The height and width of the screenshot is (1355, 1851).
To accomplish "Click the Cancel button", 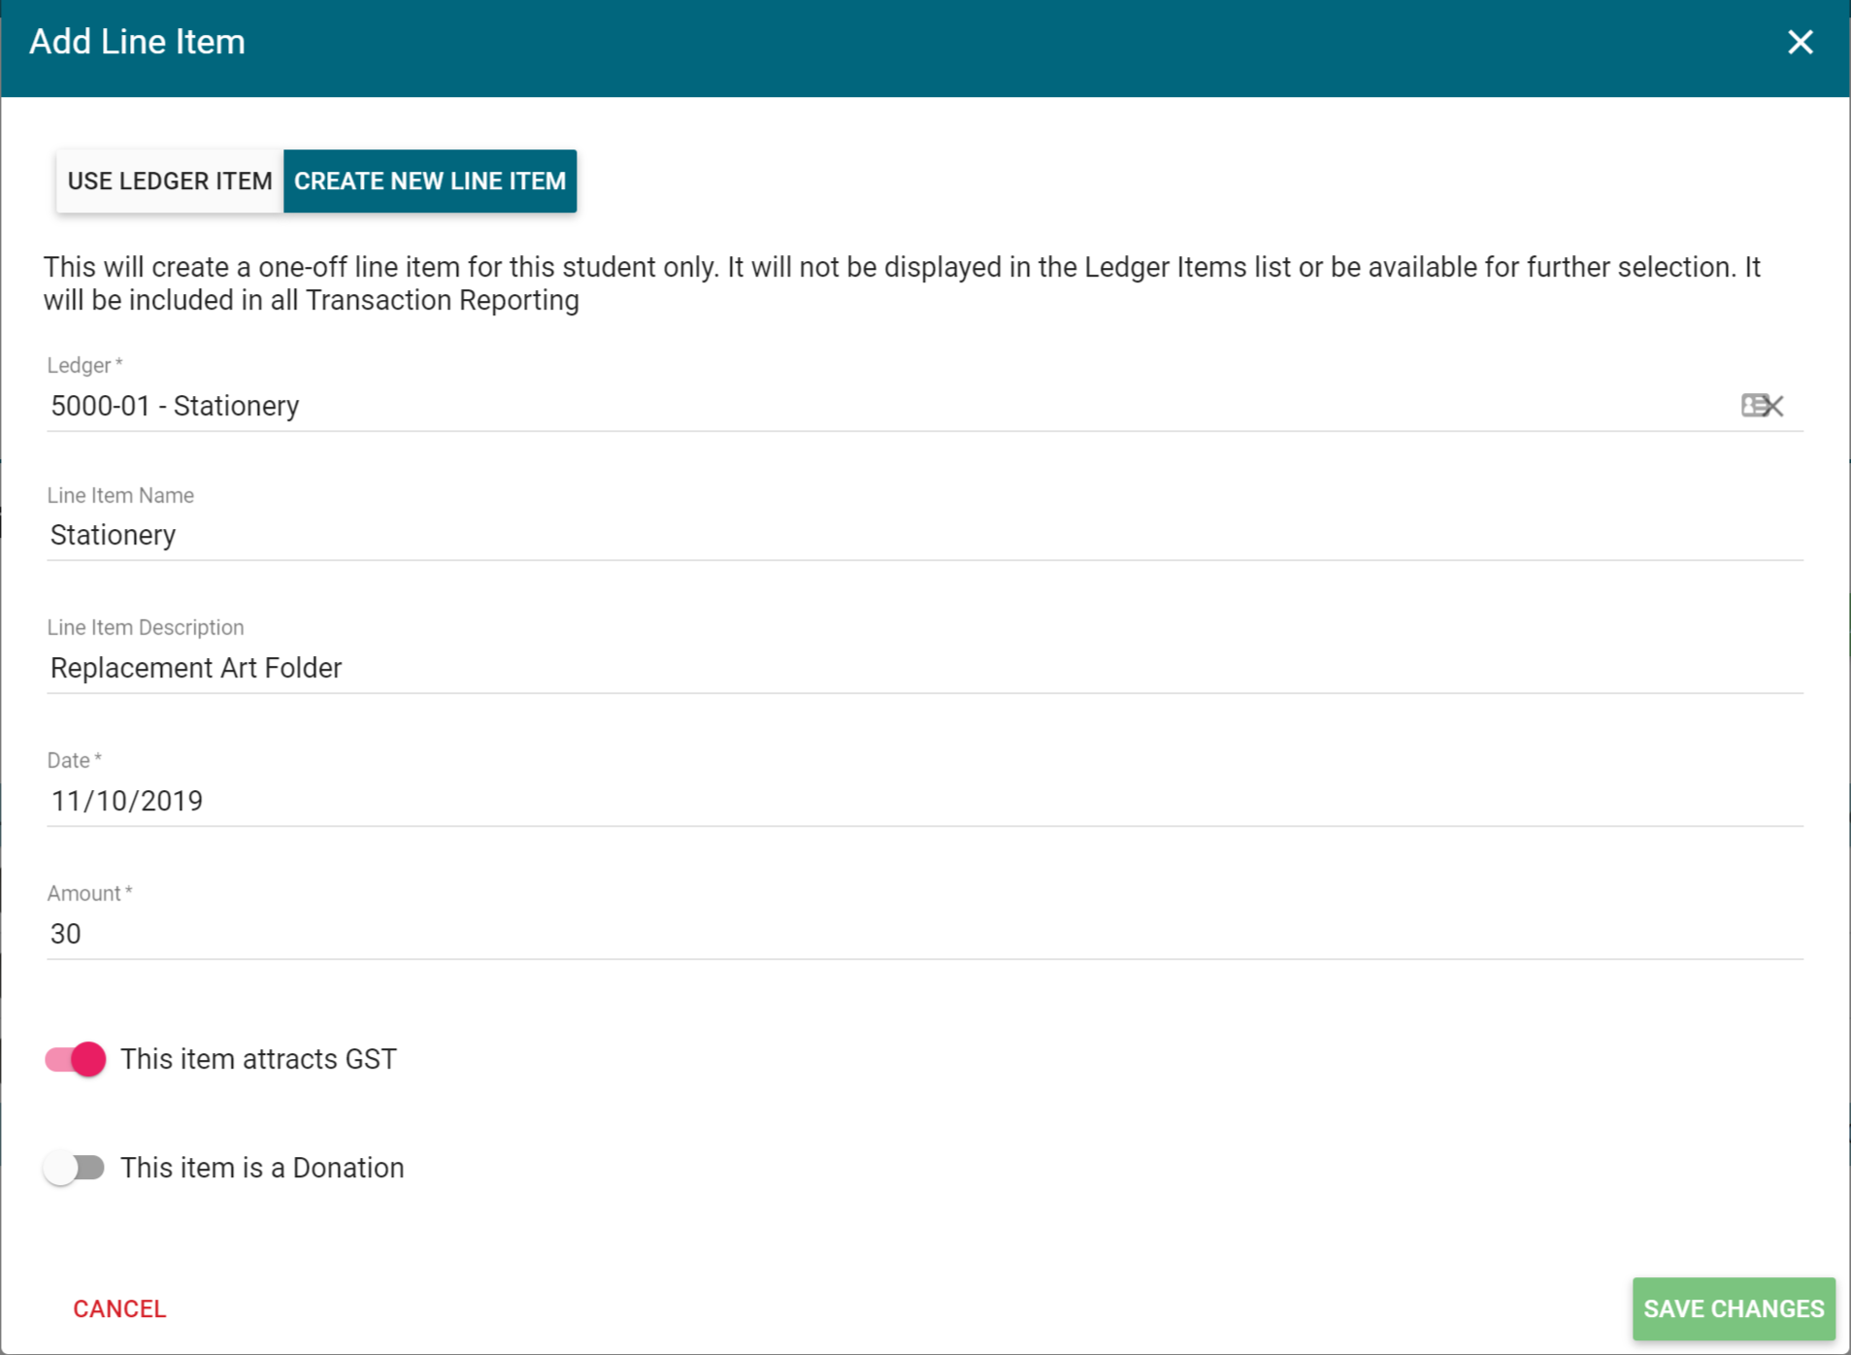I will [x=119, y=1308].
